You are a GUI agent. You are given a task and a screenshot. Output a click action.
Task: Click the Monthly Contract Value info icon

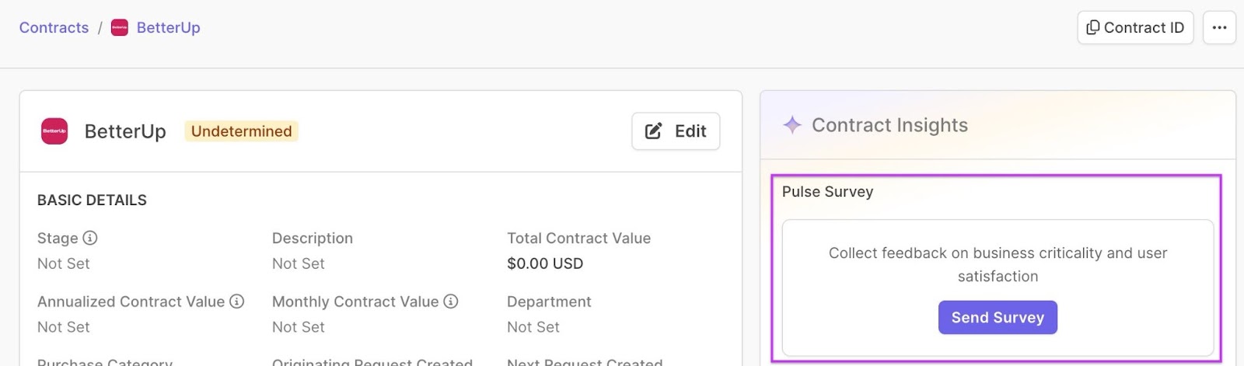tap(451, 302)
